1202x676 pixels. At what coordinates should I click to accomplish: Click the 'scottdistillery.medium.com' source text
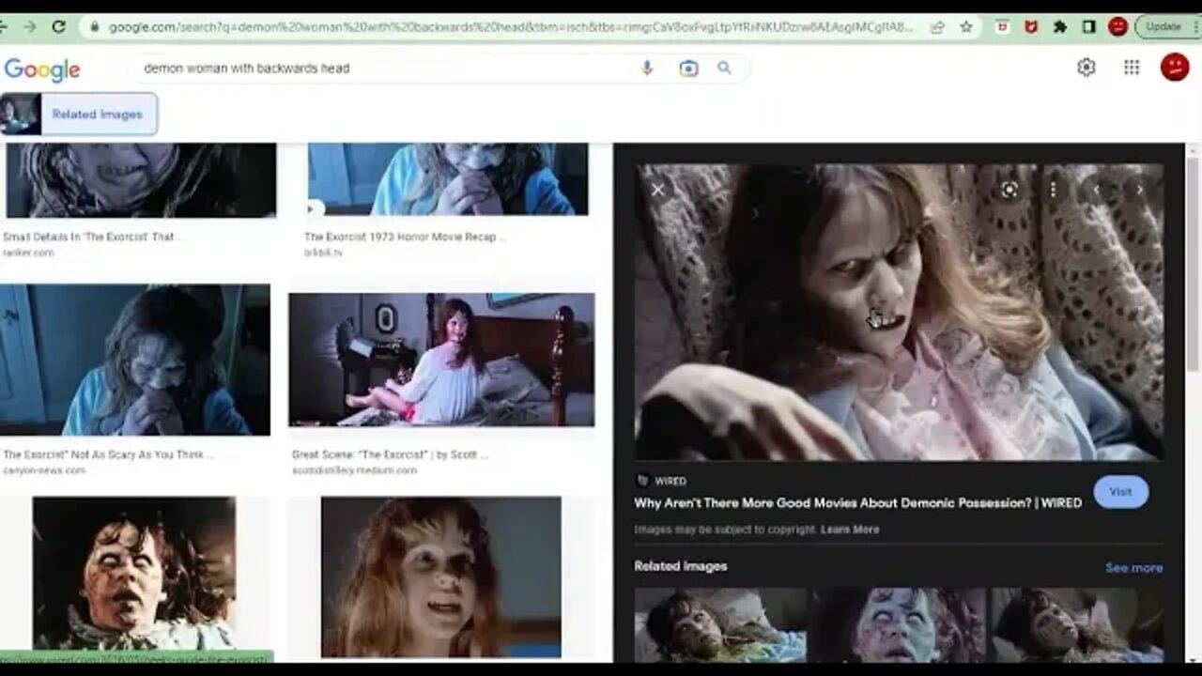[354, 470]
